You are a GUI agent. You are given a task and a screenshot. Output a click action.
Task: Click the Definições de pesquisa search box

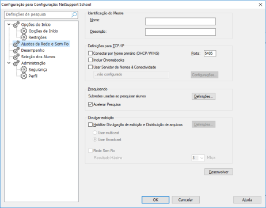[38, 14]
